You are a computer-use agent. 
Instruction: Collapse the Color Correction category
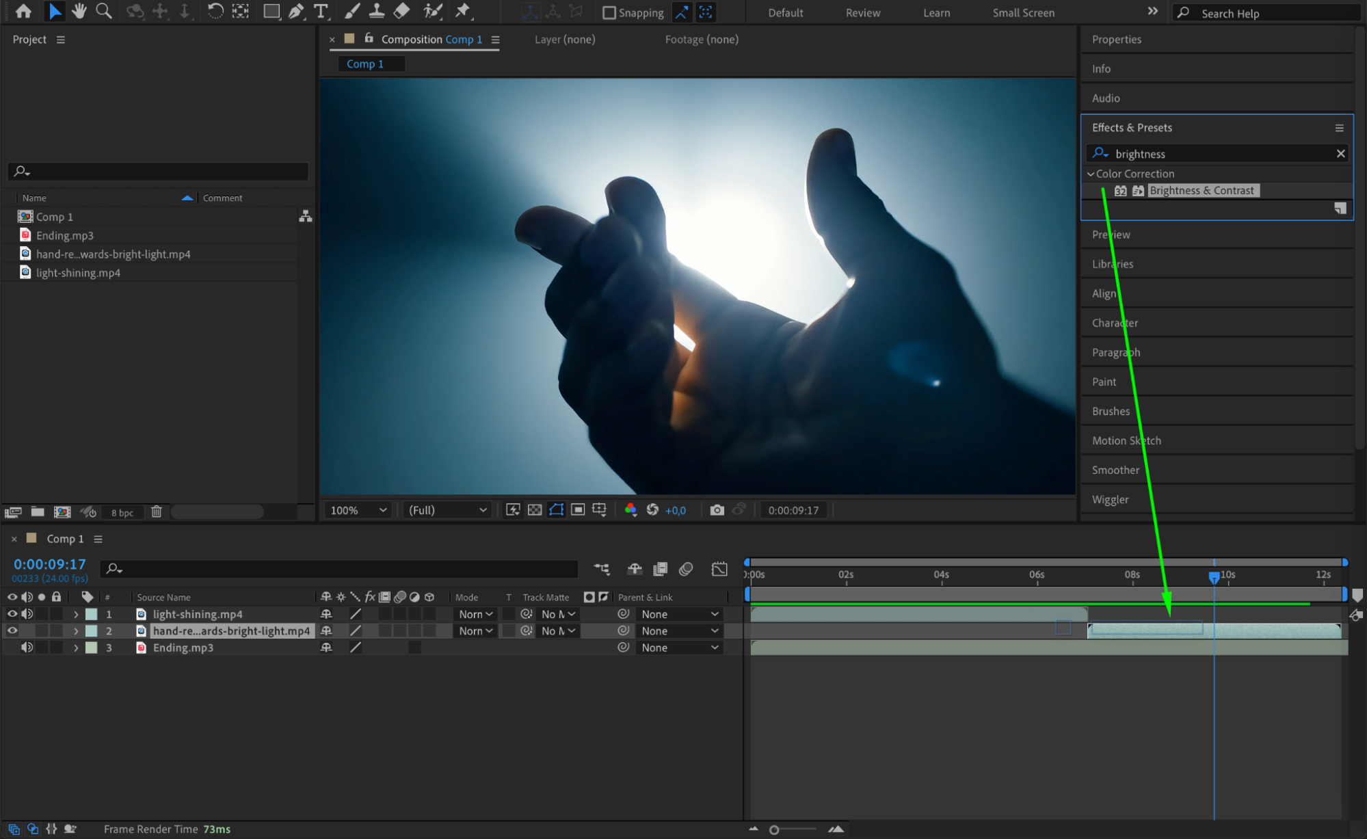pyautogui.click(x=1091, y=174)
